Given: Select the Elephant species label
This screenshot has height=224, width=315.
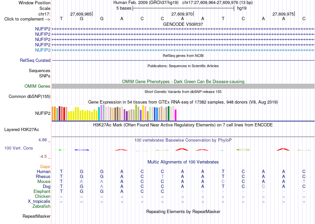Looking at the screenshot, I should (42, 192).
